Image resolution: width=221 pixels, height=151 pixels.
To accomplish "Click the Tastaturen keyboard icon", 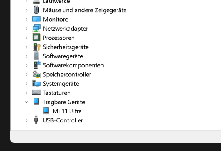I will coord(36,93).
